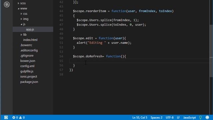Open the Debug view icon in sidebar
The height and width of the screenshot is (120, 213).
7,4
